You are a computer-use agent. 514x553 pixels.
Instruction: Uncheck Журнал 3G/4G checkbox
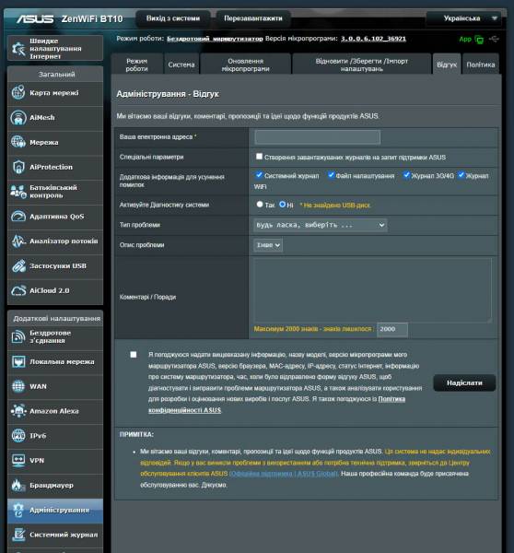406,175
